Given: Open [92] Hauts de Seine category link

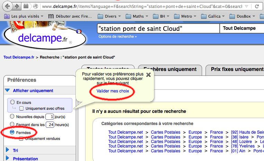Looking at the screenshot, I should [247, 132].
